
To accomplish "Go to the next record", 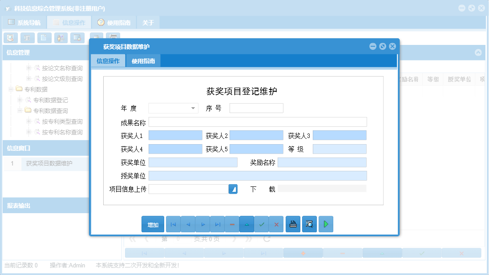I will coord(202,224).
